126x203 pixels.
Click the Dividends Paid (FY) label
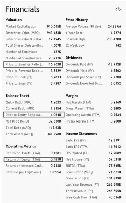79,65
